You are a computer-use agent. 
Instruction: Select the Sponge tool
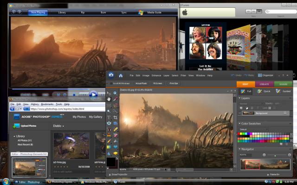point(116,154)
